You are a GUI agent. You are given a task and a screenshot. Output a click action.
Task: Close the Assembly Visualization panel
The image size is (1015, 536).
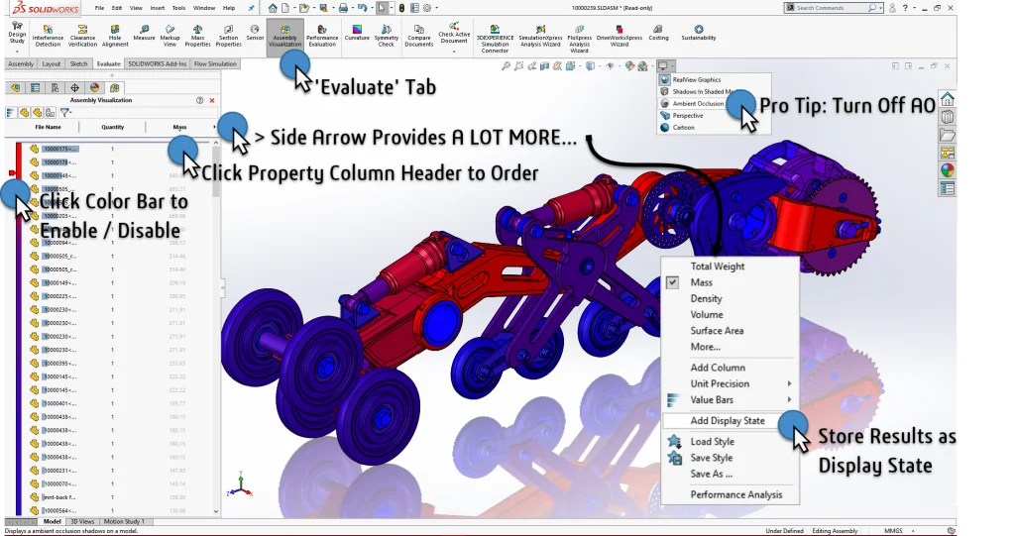click(x=213, y=100)
